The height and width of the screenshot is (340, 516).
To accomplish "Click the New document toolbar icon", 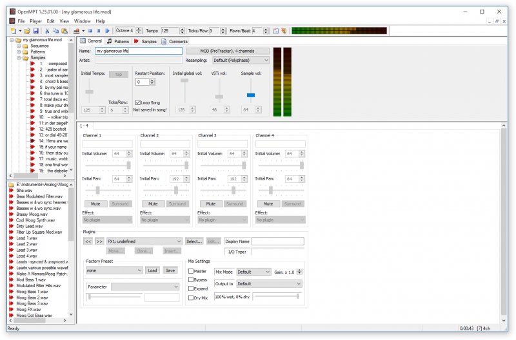I will [x=14, y=31].
